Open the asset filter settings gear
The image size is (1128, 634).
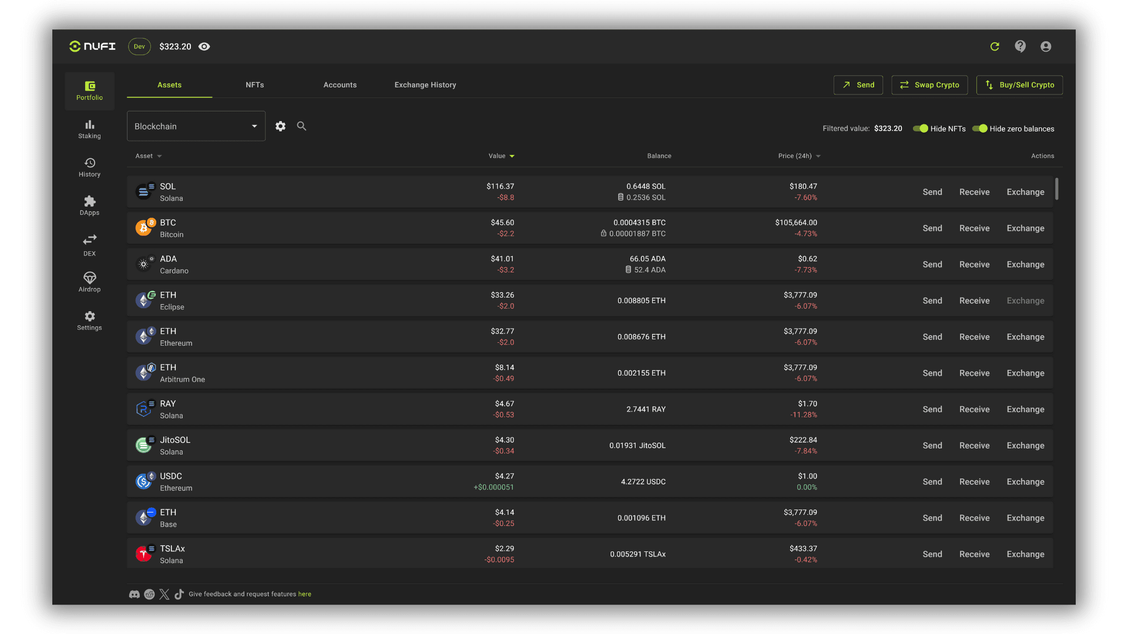click(280, 126)
